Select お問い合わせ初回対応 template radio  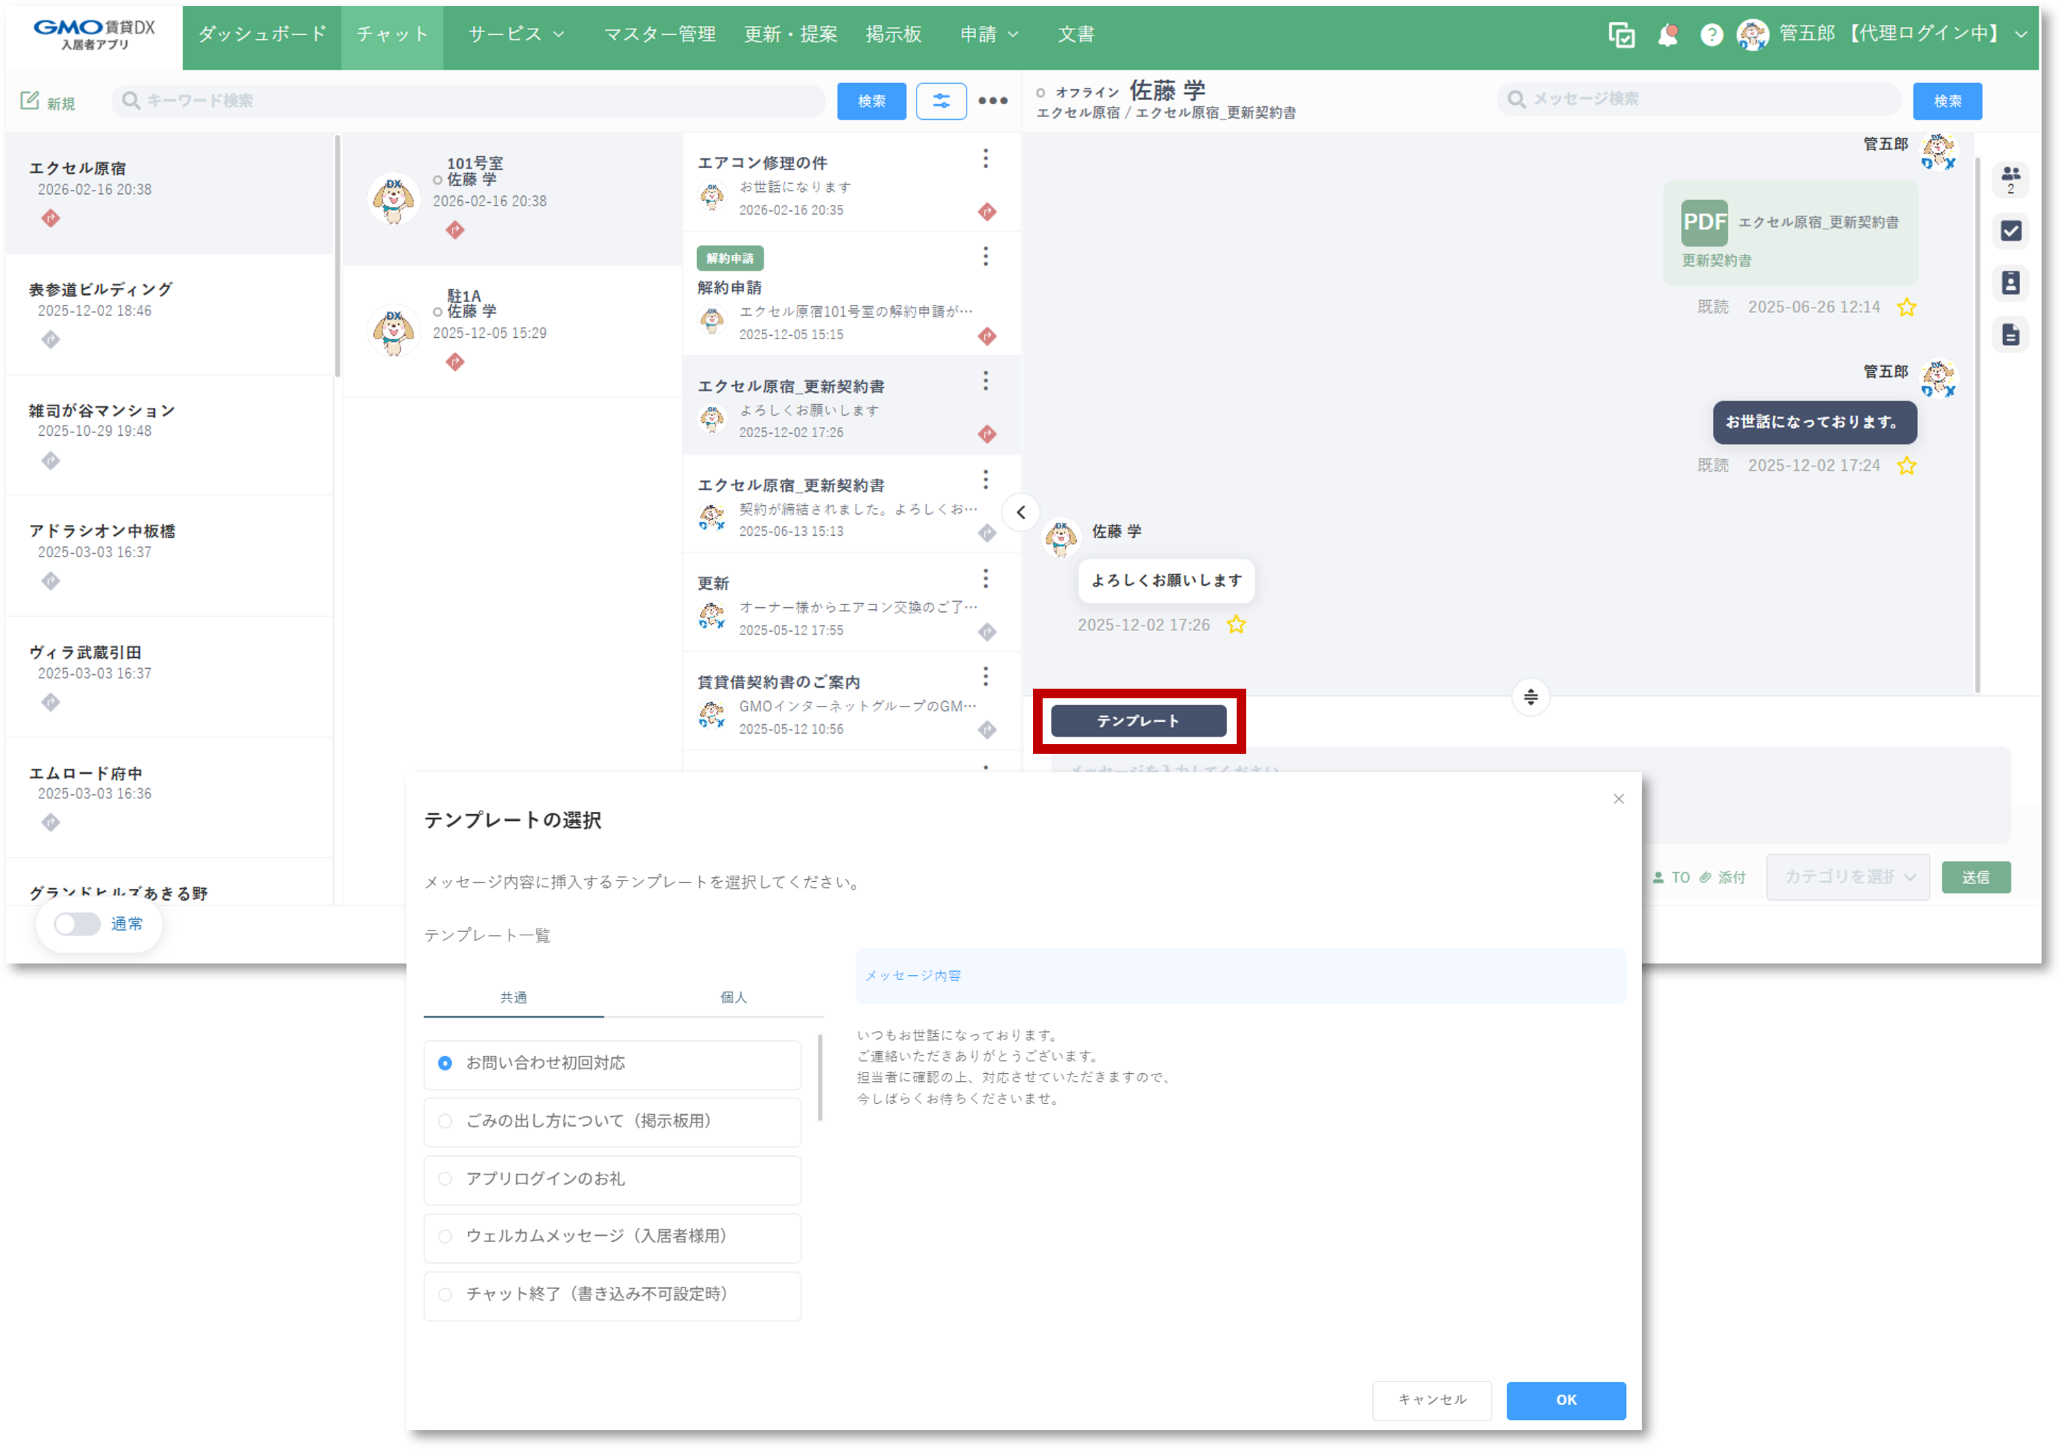click(445, 1064)
